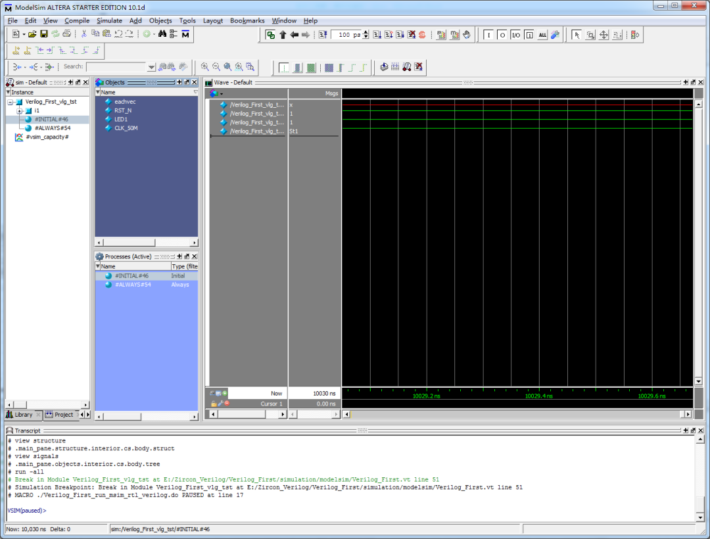This screenshot has height=539, width=710.
Task: Toggle the ALL signals filter button
Action: point(542,35)
